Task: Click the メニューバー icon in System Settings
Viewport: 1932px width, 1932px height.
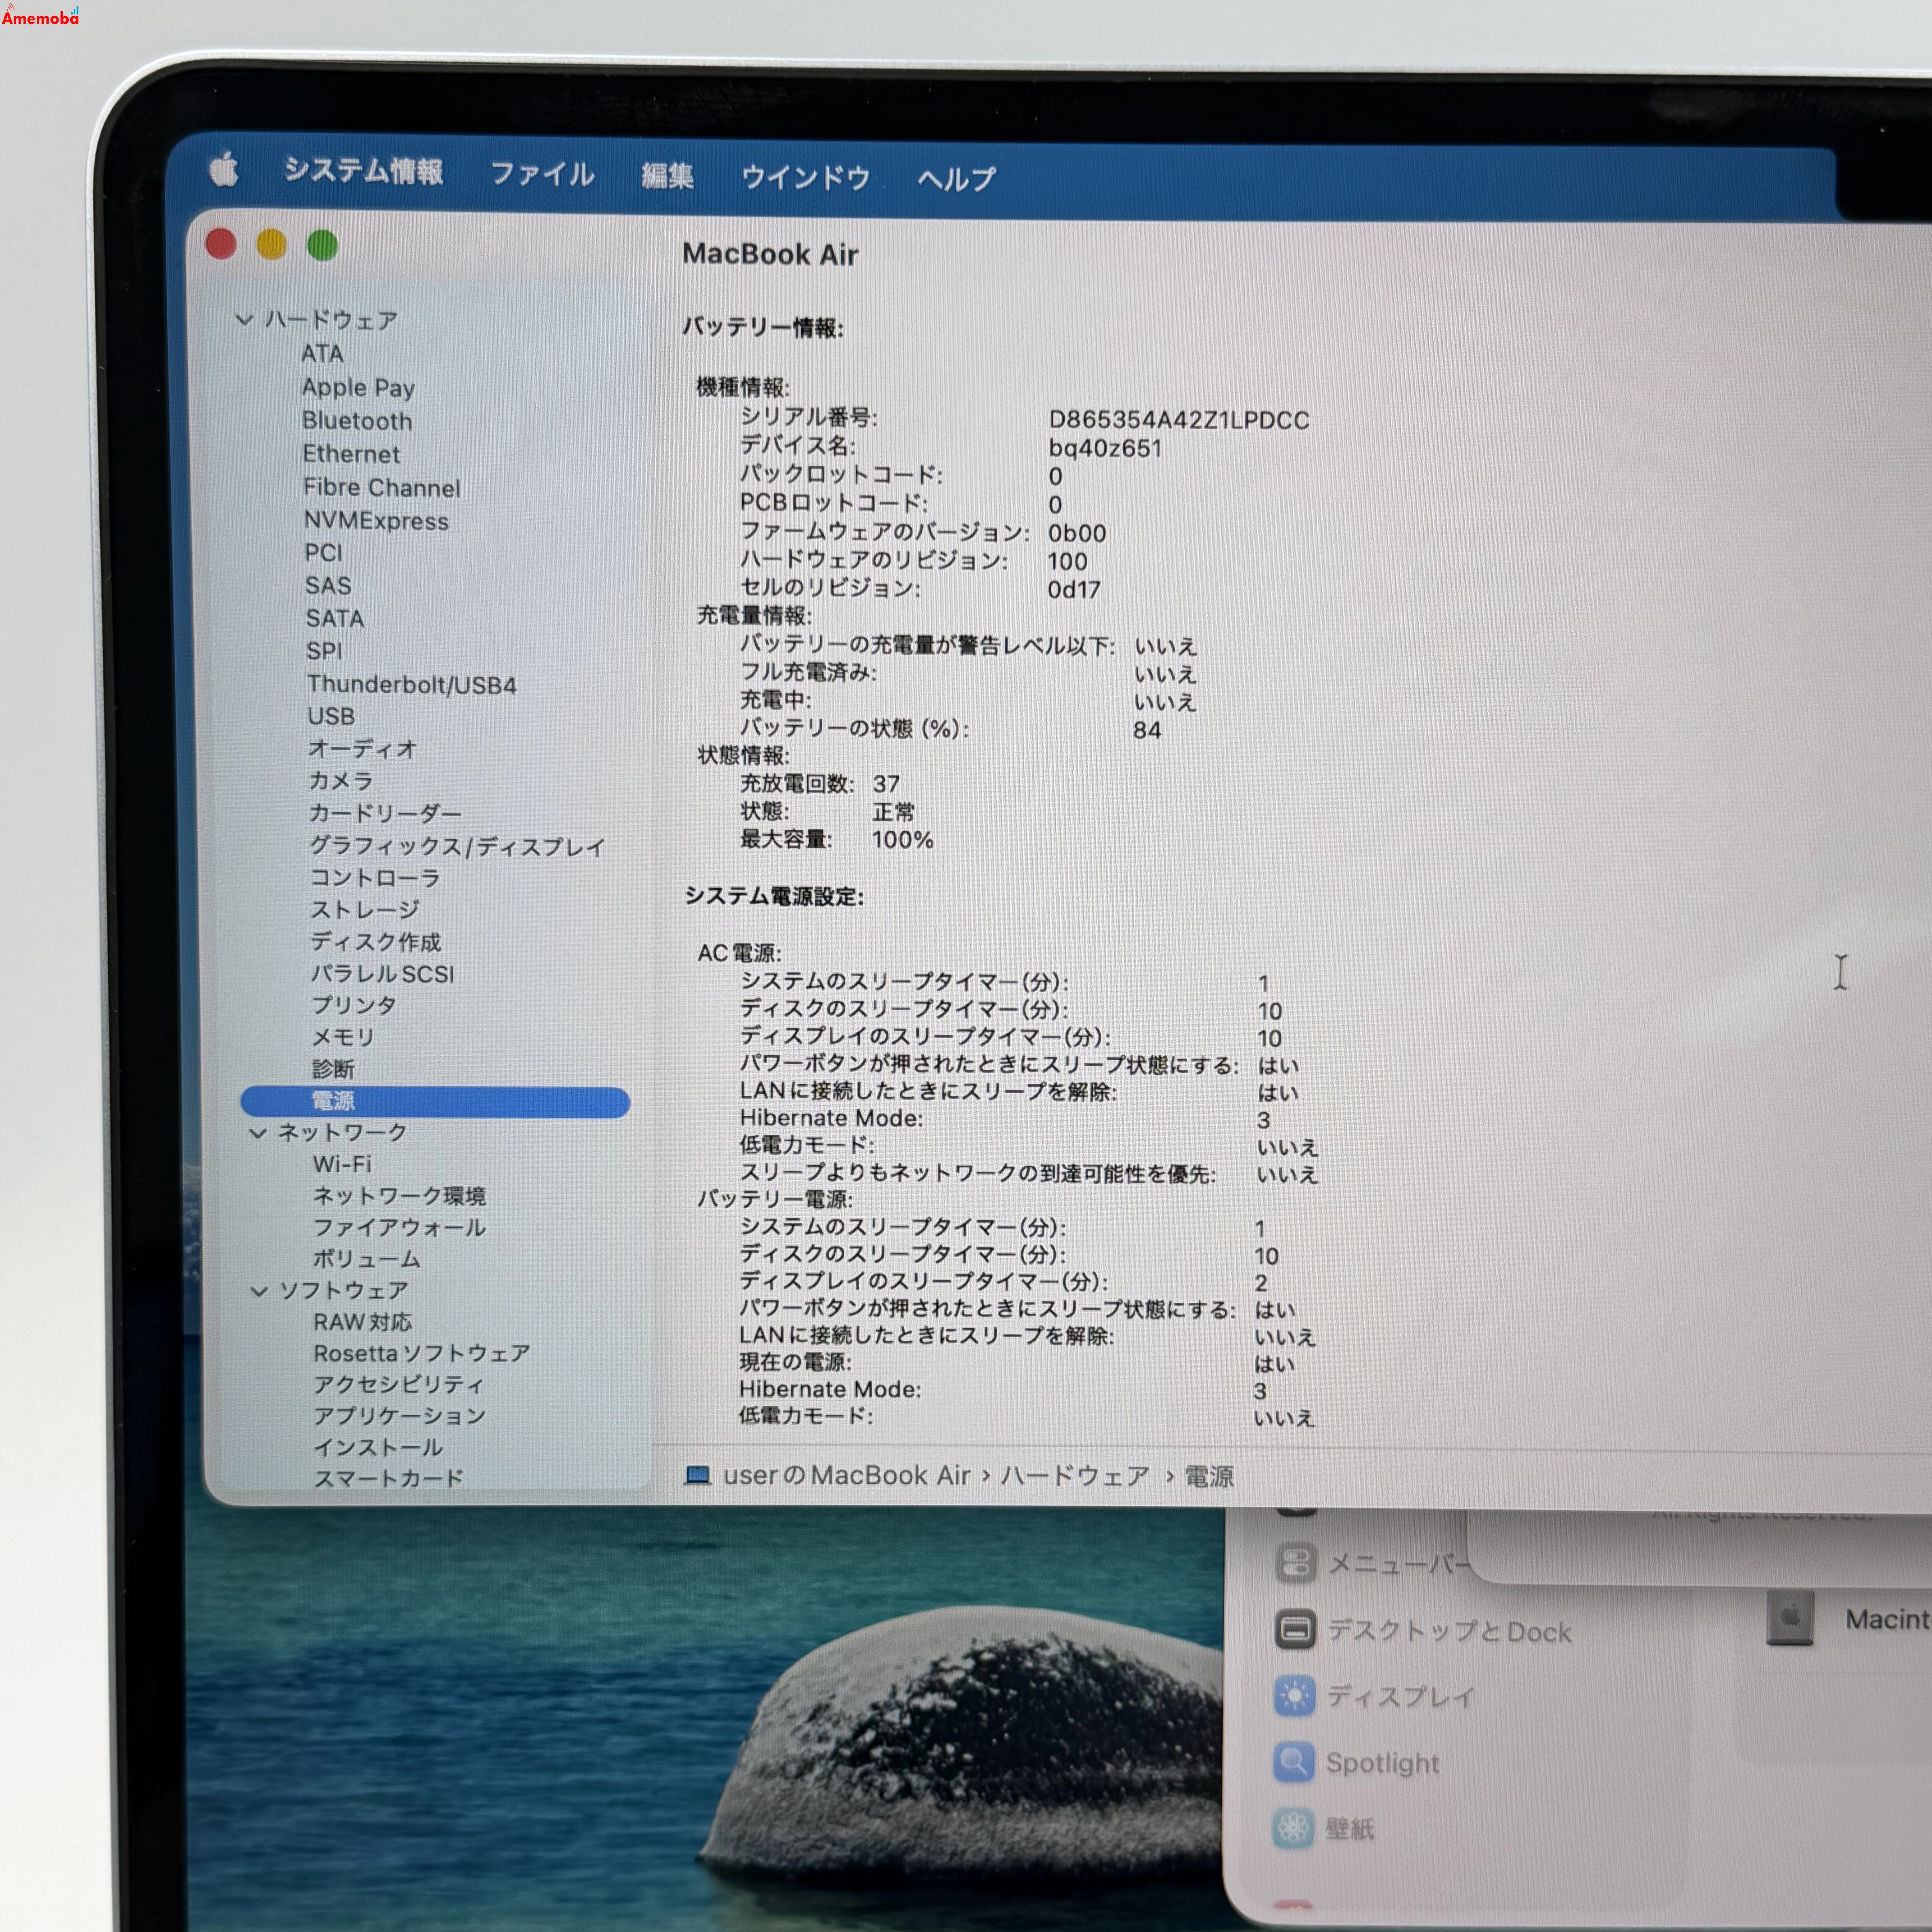Action: 1295,1563
